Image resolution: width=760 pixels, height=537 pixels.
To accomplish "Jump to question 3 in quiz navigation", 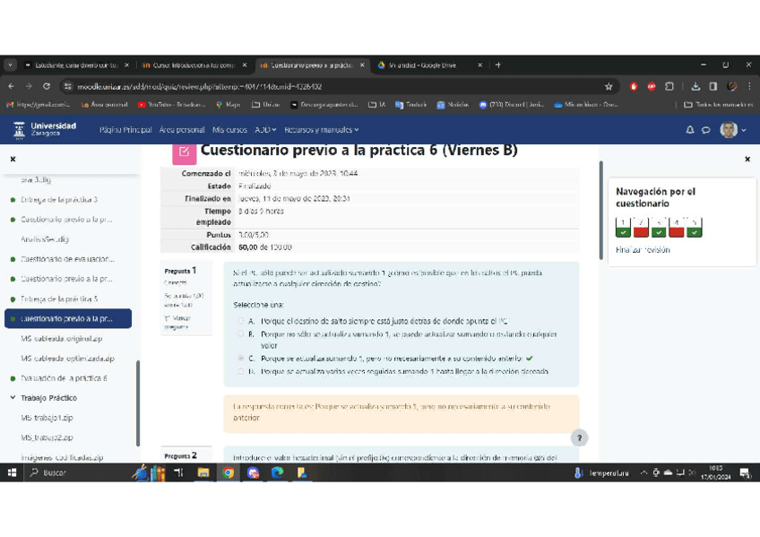I will tap(659, 227).
